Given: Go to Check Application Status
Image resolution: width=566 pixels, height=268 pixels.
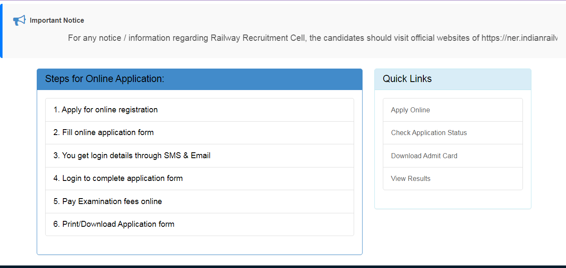Looking at the screenshot, I should [429, 133].
